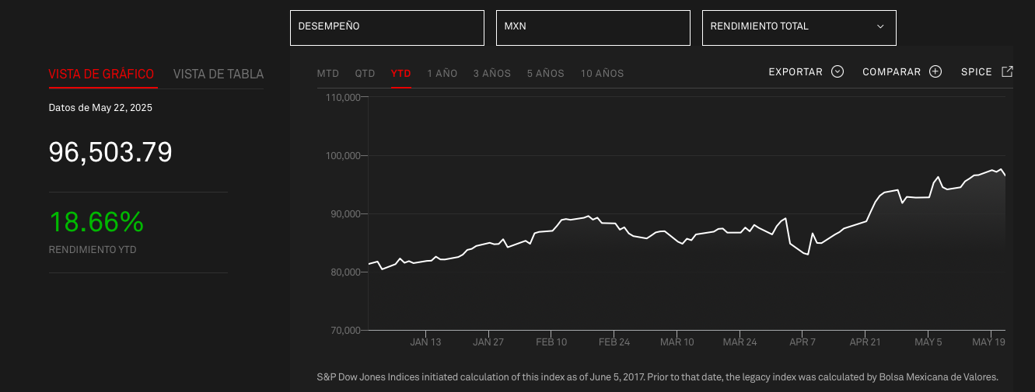Viewport: 1035px width, 392px height.
Task: Open the MXN currency selector
Action: (x=593, y=27)
